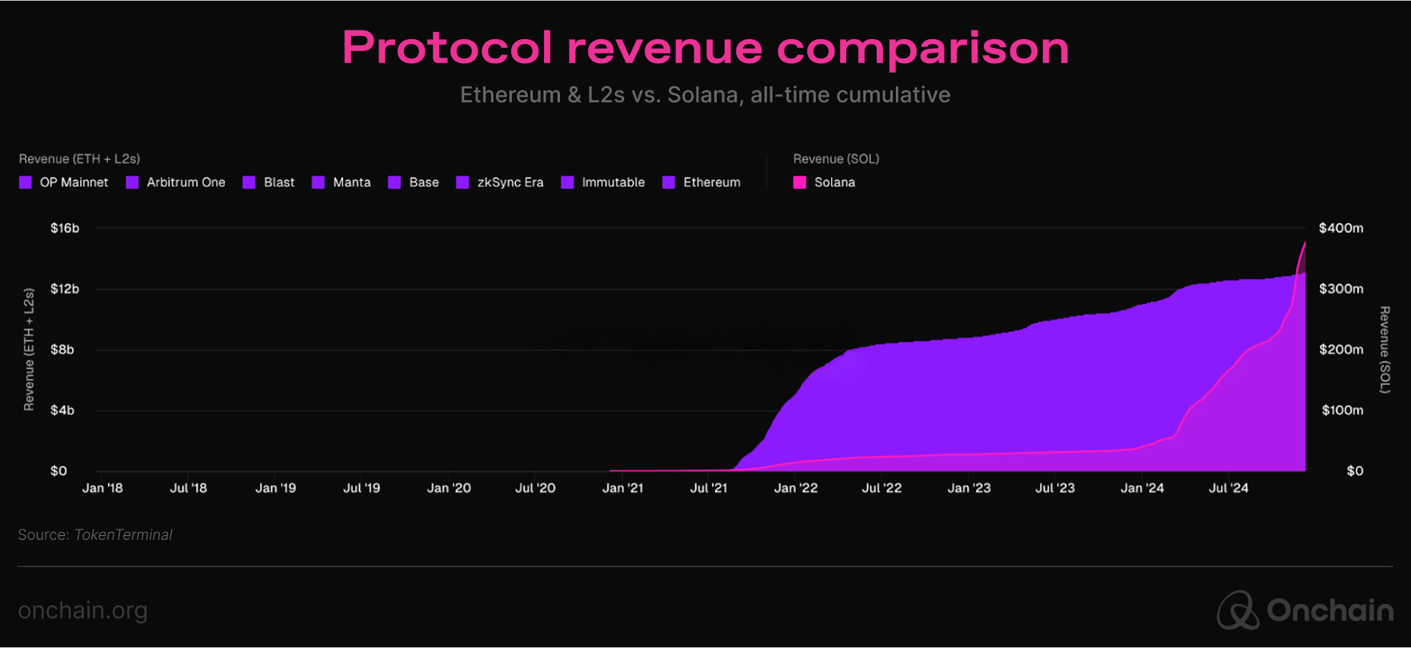Viewport: 1411px width, 648px height.
Task: Click the 'zkSync Era' legend label
Action: [x=510, y=182]
